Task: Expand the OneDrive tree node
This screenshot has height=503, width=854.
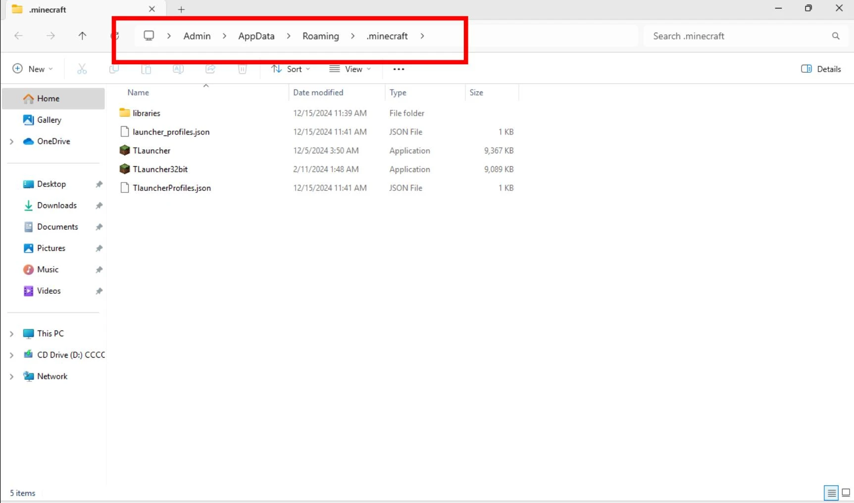Action: (11, 141)
